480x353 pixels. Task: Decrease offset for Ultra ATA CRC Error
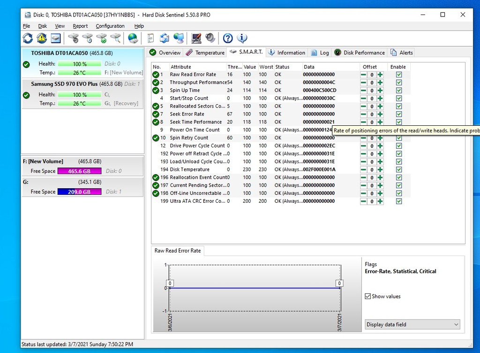click(x=363, y=201)
